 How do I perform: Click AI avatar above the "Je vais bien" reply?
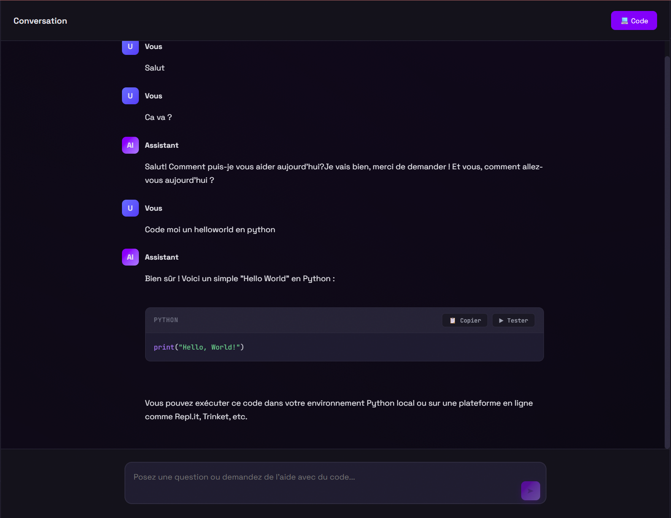130,145
